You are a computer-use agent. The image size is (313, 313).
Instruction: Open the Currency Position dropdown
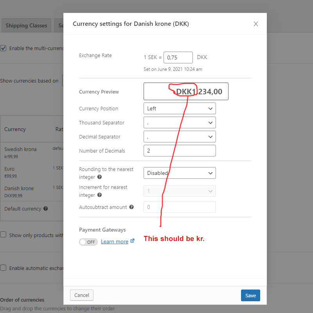(x=180, y=108)
